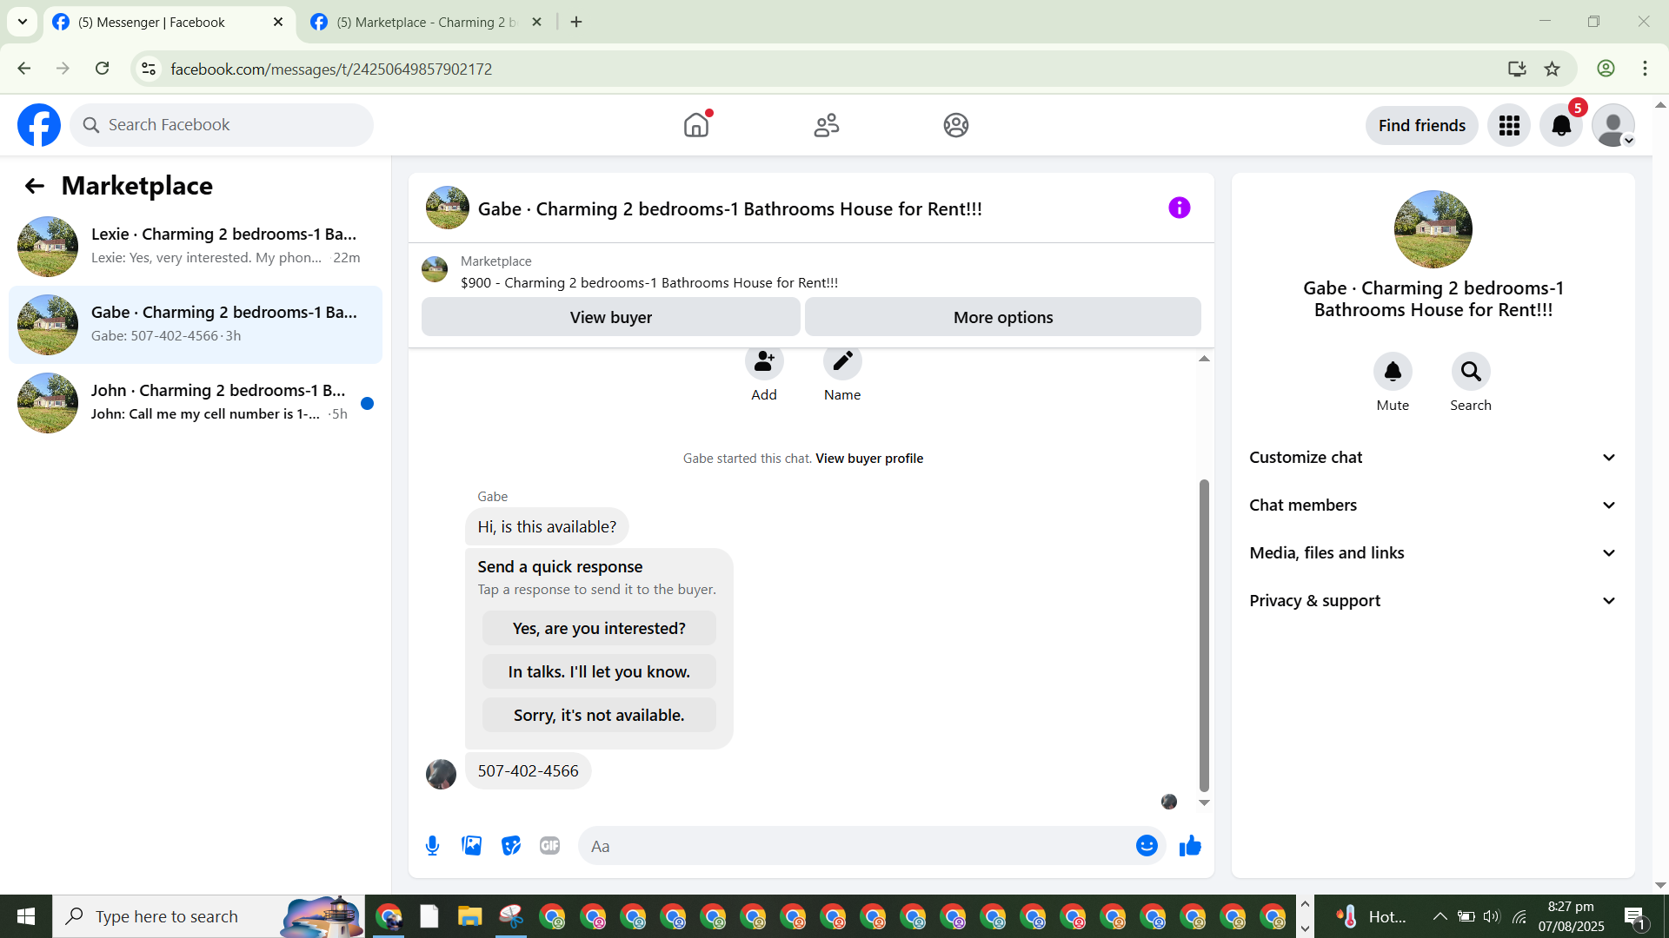Send quick response "Sorry, it's not available."
Screen dimensions: 1669x938
pos(599,715)
